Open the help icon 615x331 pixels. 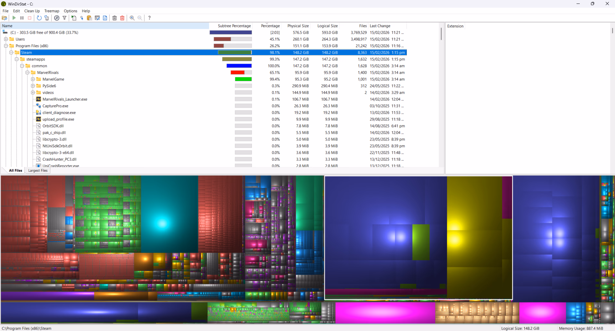point(149,18)
